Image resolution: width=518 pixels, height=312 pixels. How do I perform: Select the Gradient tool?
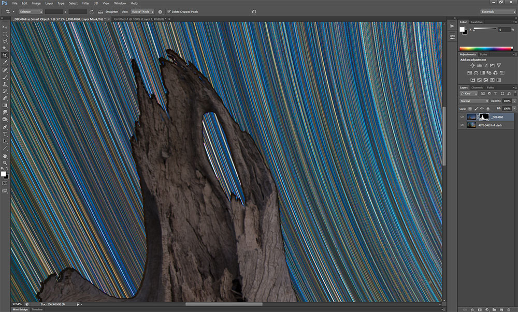tap(5, 105)
